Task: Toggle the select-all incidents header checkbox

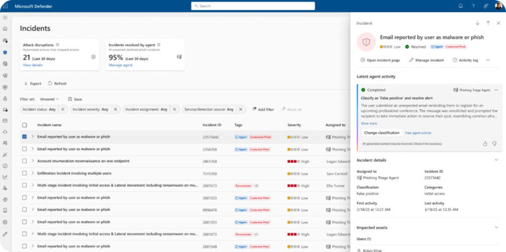Action: [x=24, y=125]
